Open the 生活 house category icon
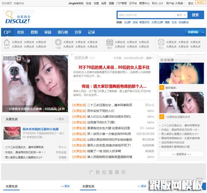This screenshot has height=193, width=207. tap(7, 43)
